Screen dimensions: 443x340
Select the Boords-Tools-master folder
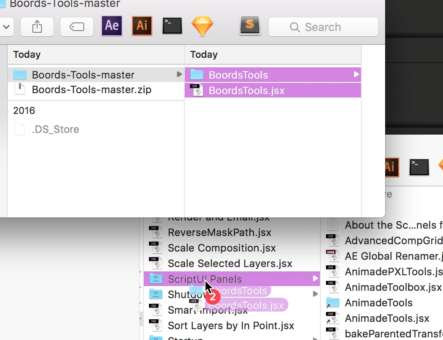coord(96,75)
